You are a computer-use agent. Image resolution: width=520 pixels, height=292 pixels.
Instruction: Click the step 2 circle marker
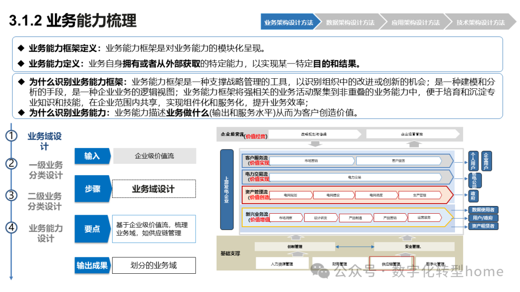click(x=12, y=163)
